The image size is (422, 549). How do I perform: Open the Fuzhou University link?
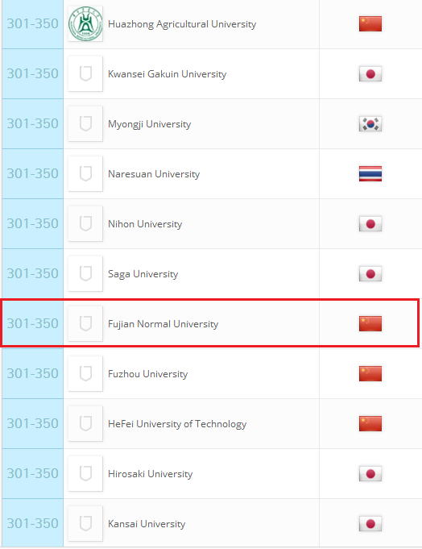[x=148, y=373]
